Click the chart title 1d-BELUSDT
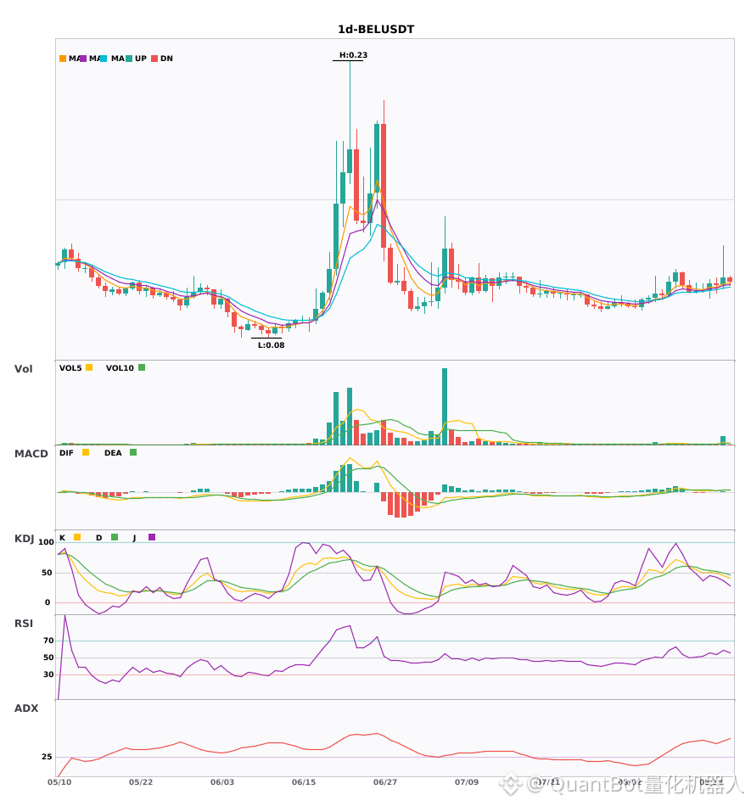 pos(376,30)
